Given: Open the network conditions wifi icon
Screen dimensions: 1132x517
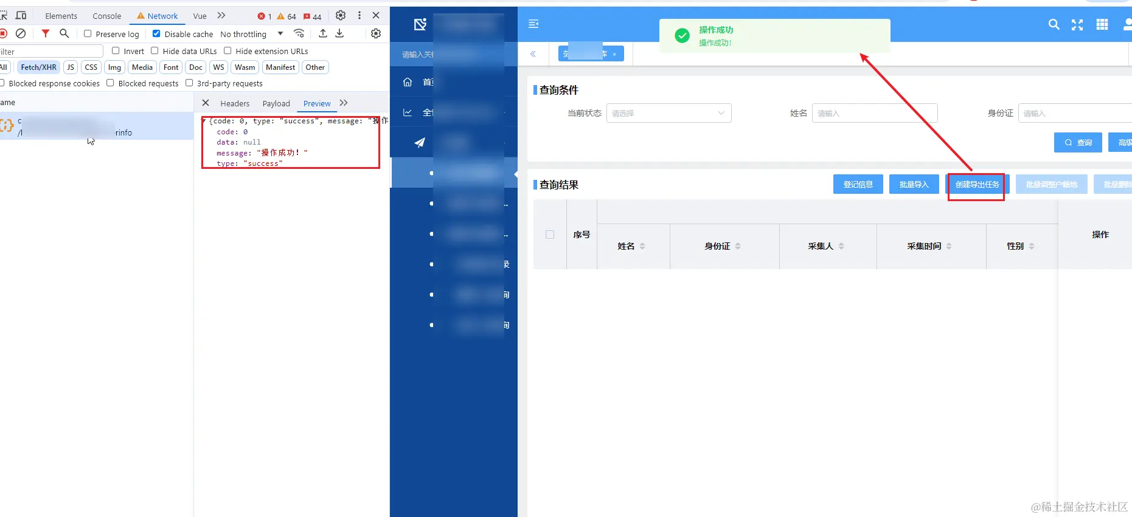Looking at the screenshot, I should (x=299, y=33).
